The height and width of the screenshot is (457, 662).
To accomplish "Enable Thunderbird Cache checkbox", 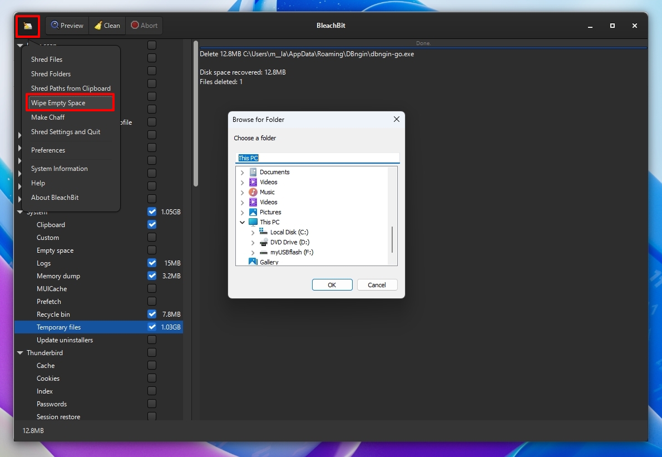I will coord(152,365).
